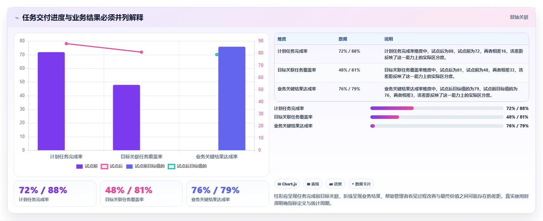Click the 业务关键结果达成率 progress bar
This screenshot has width=543, height=221.
pos(437,126)
